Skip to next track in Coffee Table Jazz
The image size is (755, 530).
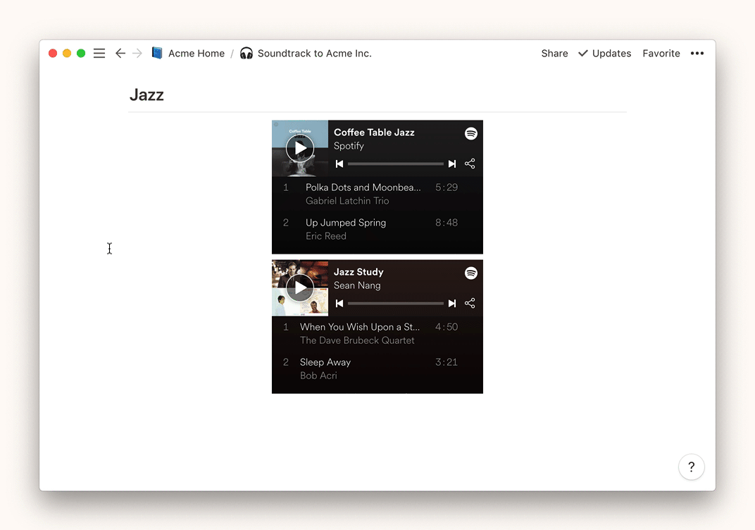(x=452, y=164)
